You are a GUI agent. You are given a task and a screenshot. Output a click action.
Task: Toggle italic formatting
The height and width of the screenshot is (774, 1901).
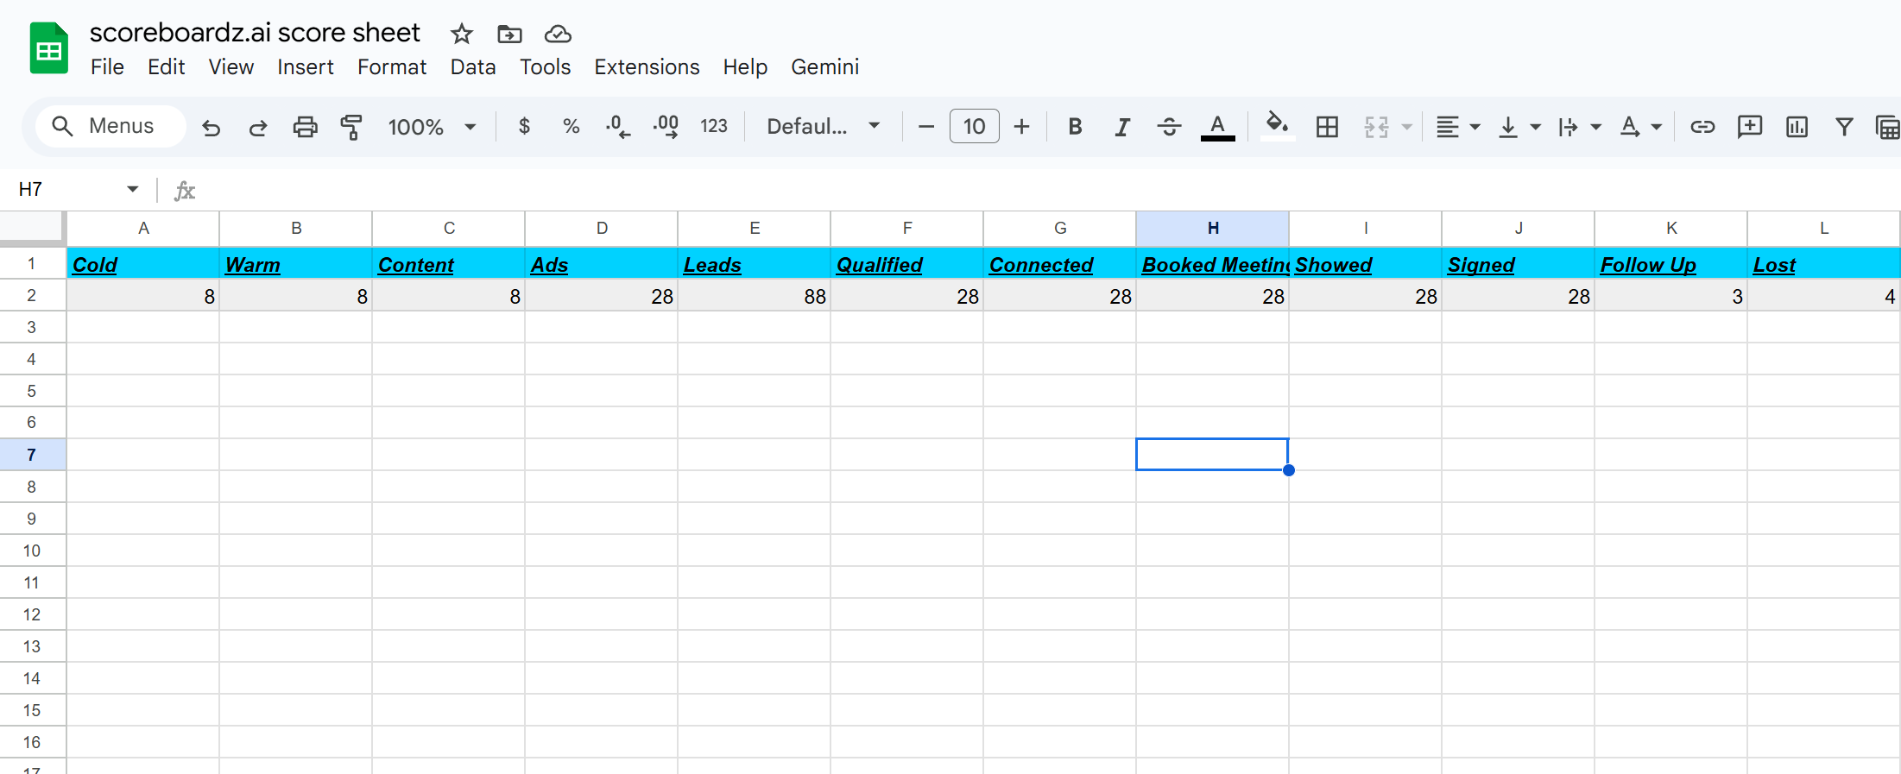[1121, 128]
